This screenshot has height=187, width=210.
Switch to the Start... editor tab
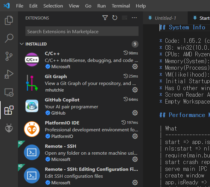199,18
